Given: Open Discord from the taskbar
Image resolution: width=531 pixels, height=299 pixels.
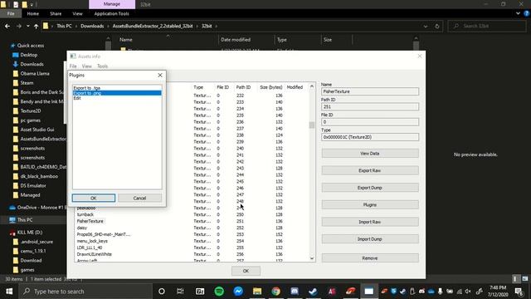Looking at the screenshot, I should [295, 292].
